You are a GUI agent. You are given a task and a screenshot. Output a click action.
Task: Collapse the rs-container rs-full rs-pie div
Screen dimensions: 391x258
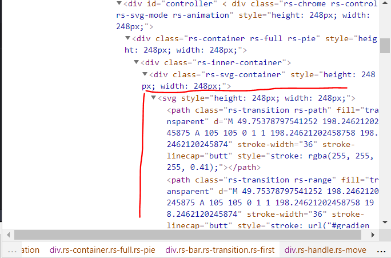[127, 38]
